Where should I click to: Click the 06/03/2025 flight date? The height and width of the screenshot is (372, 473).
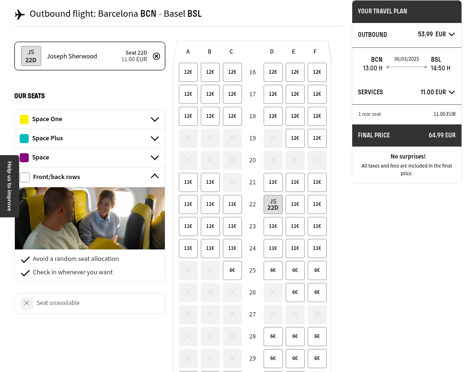pos(407,59)
